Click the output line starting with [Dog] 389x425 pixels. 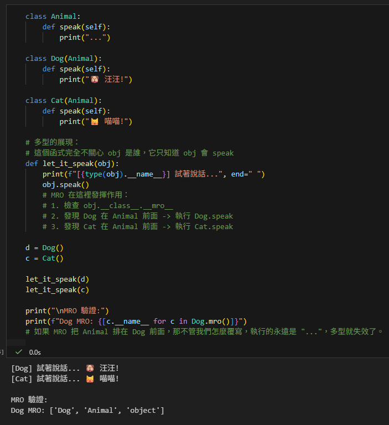point(65,369)
